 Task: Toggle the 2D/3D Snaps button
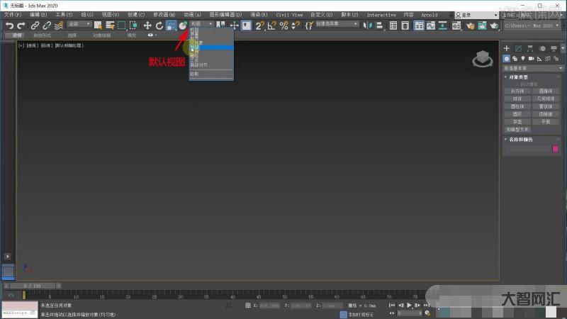(x=259, y=26)
